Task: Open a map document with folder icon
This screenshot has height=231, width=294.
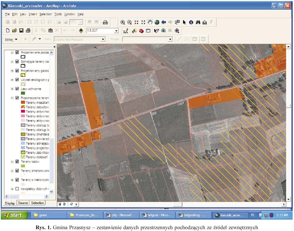Action: coord(14,31)
